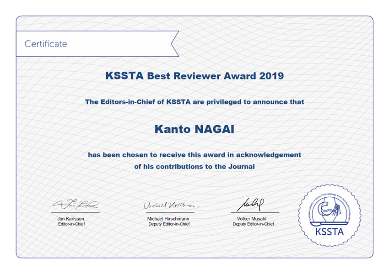Viewport: 389px width, 274px height.
Task: Click the "KSSTA" lettering inside the seal
Action: [x=330, y=232]
